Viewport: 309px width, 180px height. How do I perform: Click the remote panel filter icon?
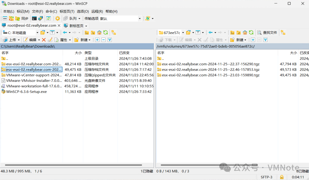point(198,33)
